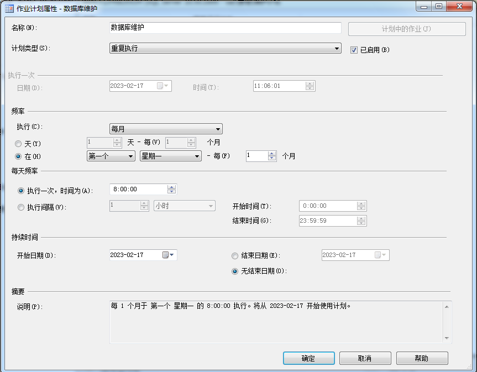Open the 执行 frequency dropdown showing 每月

point(166,129)
